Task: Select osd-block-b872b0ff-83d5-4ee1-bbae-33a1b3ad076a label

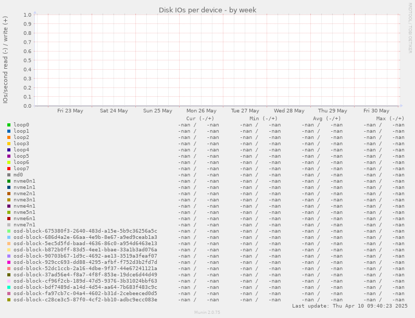Action: (x=85, y=250)
